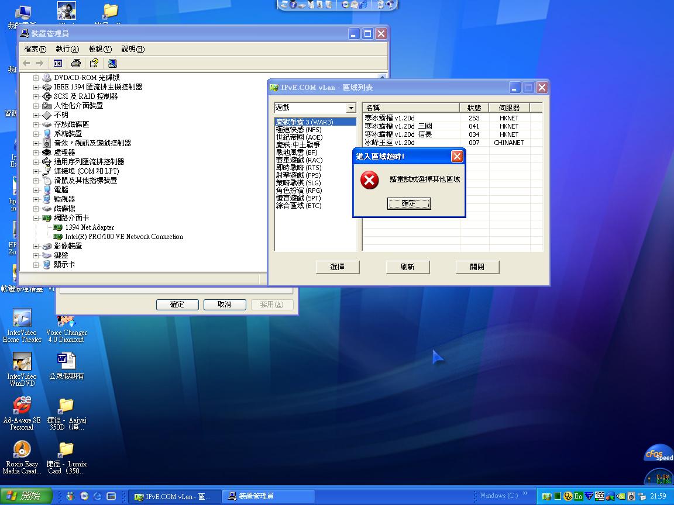Viewport: 674px width, 505px height.
Task: Click the properties help icon in toolbar
Action: click(94, 63)
